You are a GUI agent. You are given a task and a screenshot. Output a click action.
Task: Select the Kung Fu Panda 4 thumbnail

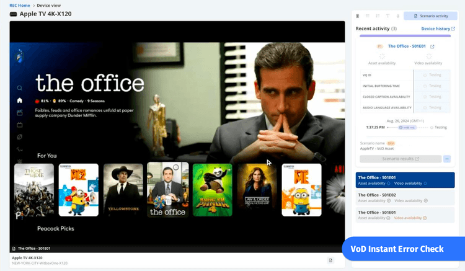[212, 190]
